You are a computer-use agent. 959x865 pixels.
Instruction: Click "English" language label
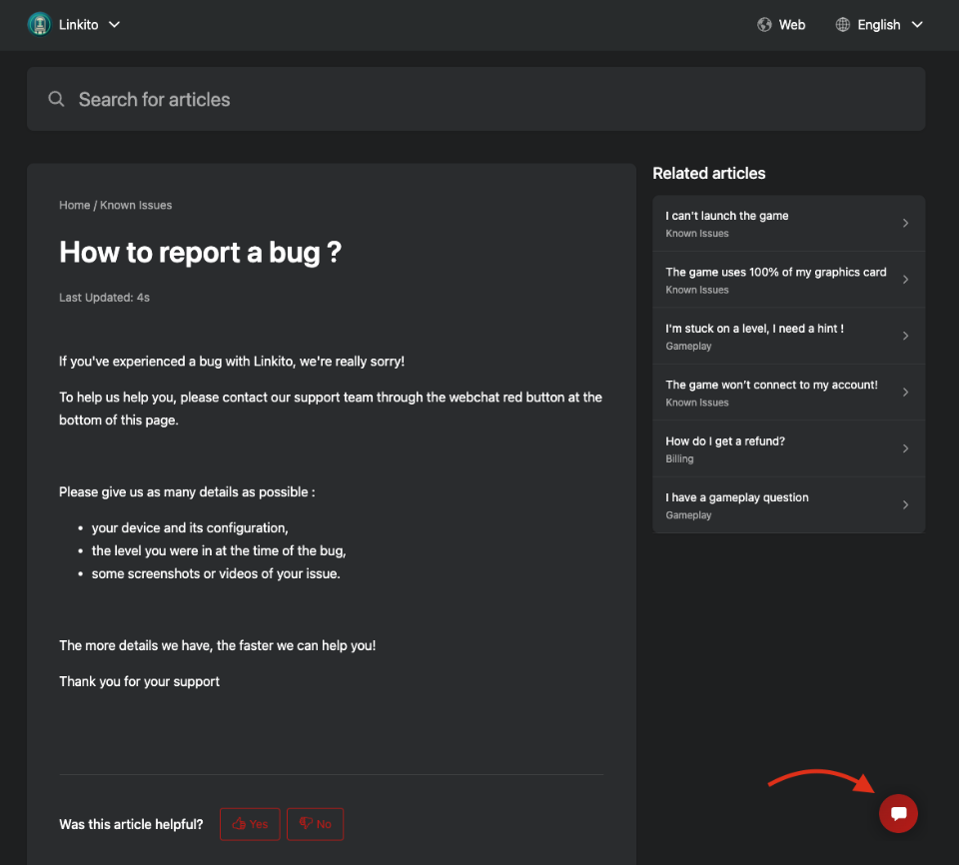878,24
